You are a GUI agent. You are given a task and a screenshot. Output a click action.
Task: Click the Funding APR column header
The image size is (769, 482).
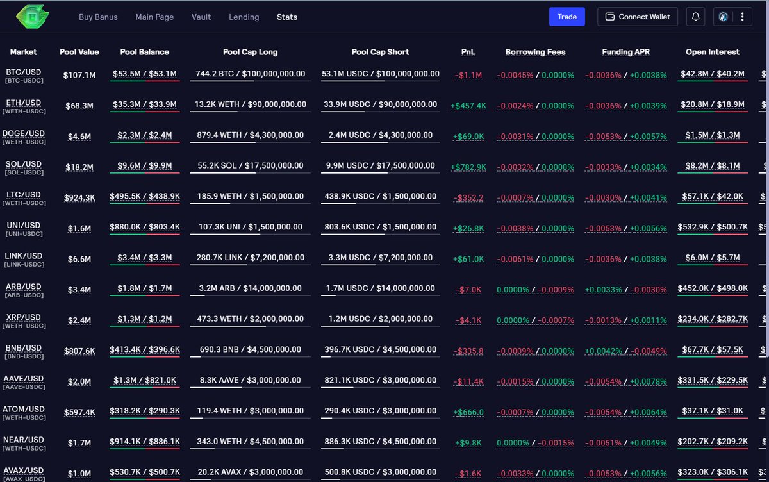(x=625, y=52)
